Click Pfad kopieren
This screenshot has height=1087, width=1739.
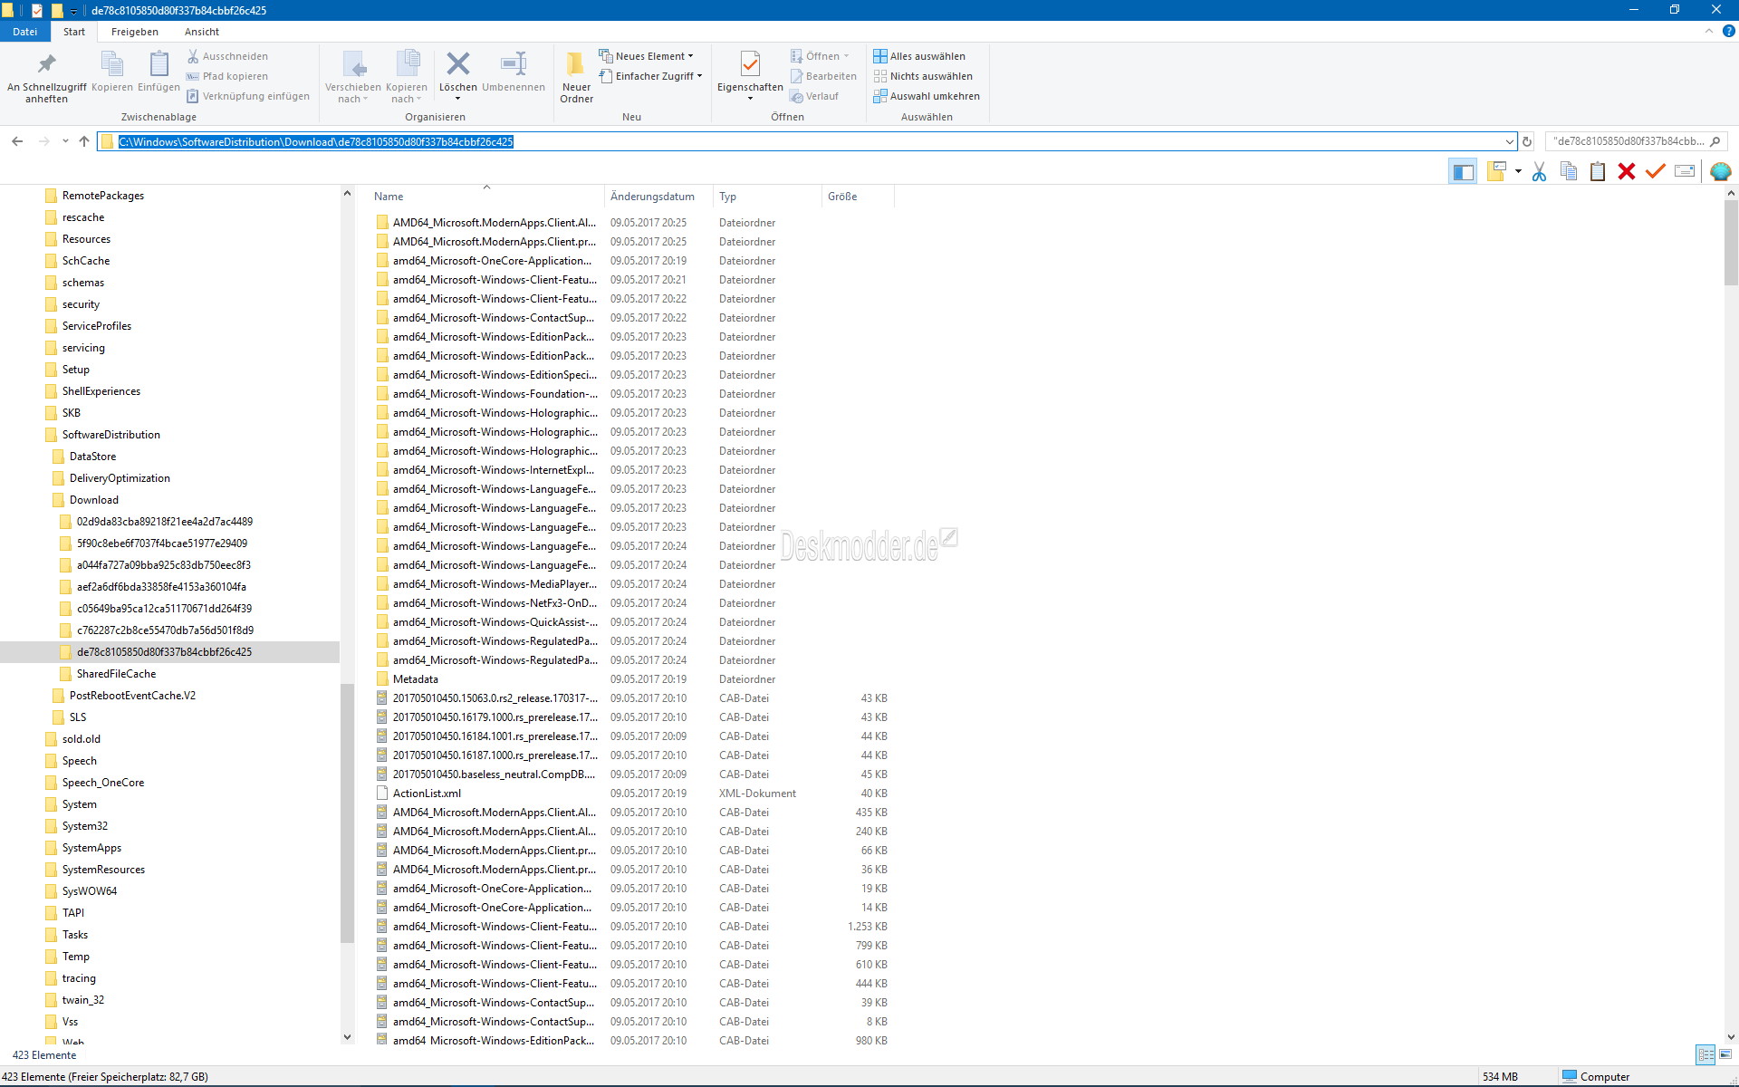(227, 76)
